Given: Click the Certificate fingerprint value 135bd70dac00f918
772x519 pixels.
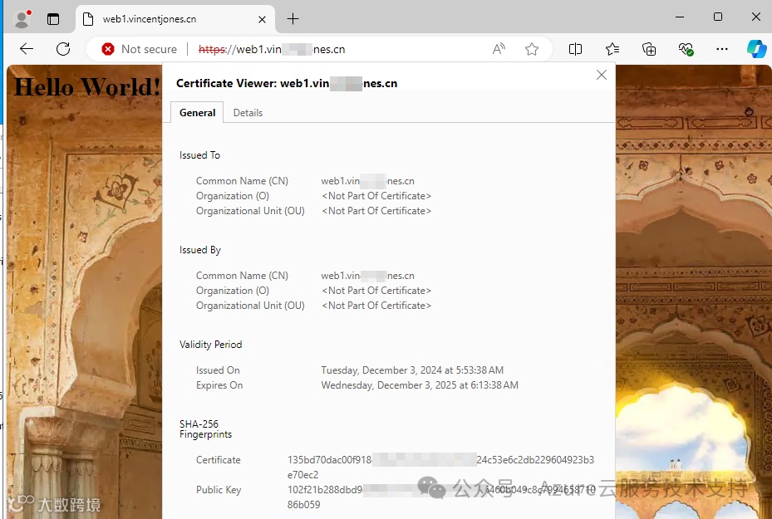Looking at the screenshot, I should (x=440, y=467).
